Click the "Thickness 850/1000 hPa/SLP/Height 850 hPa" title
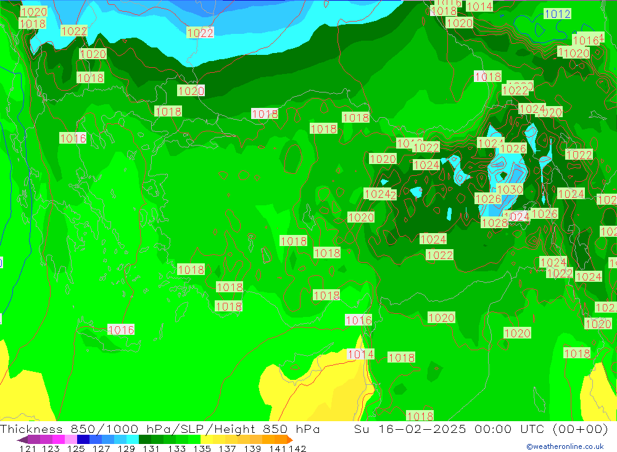 160,429
